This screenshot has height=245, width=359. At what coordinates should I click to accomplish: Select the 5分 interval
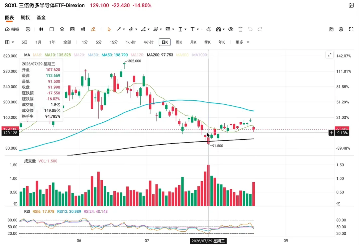[x=99, y=42]
